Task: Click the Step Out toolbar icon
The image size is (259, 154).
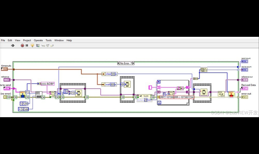Action: [52, 46]
